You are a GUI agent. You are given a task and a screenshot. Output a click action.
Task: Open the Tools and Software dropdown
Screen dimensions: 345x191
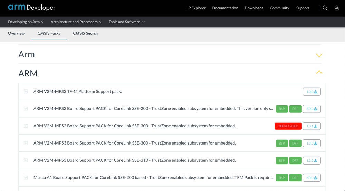[x=126, y=22]
